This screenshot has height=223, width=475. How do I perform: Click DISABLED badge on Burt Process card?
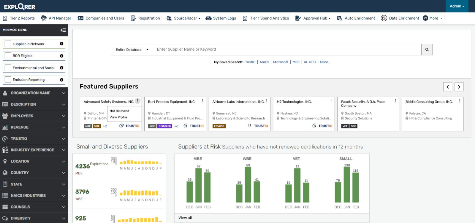pos(165,126)
